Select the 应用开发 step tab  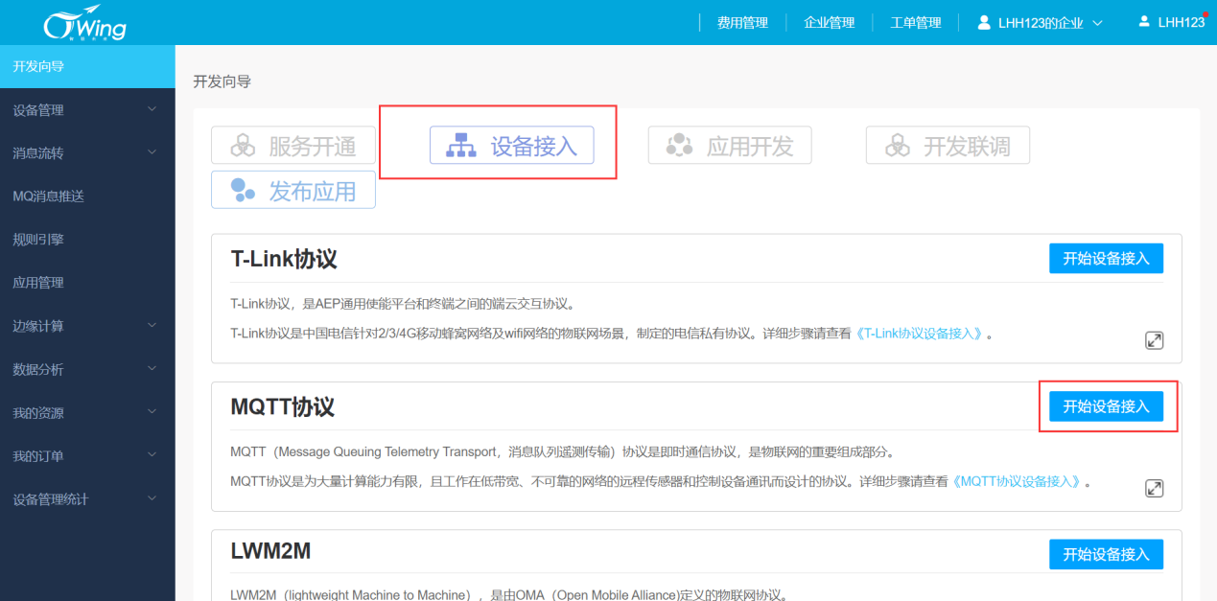(730, 146)
